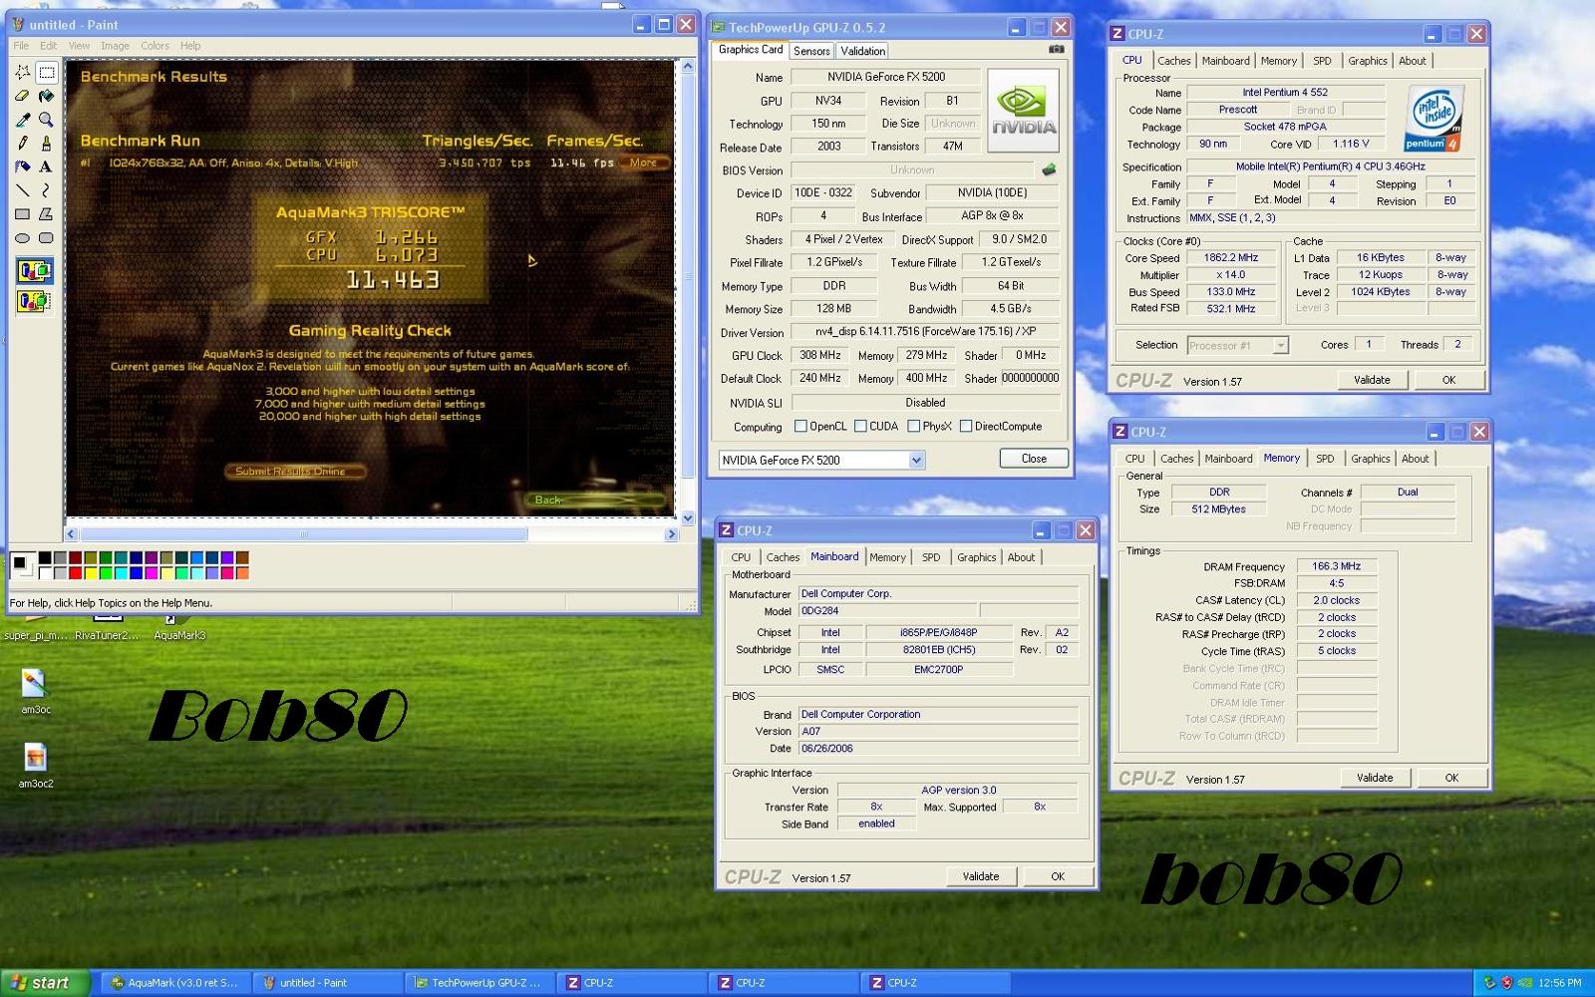Select the Rounded Rectangle tool
The height and width of the screenshot is (997, 1595).
pyautogui.click(x=46, y=238)
